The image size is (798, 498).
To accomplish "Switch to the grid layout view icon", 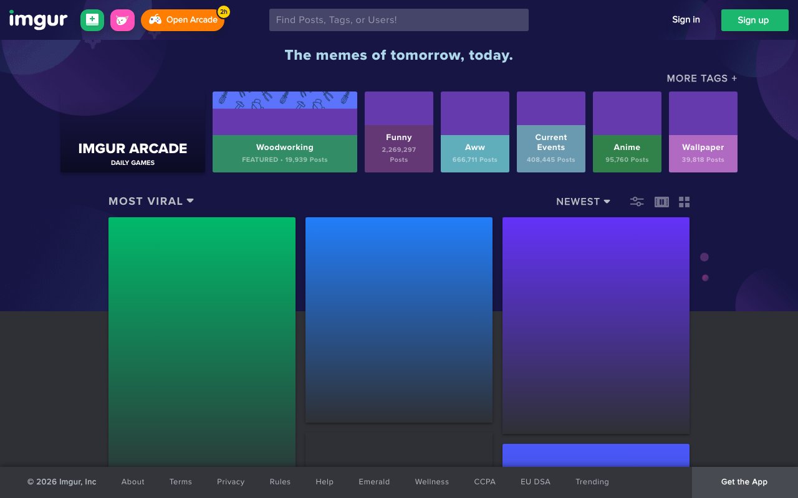I will (685, 202).
